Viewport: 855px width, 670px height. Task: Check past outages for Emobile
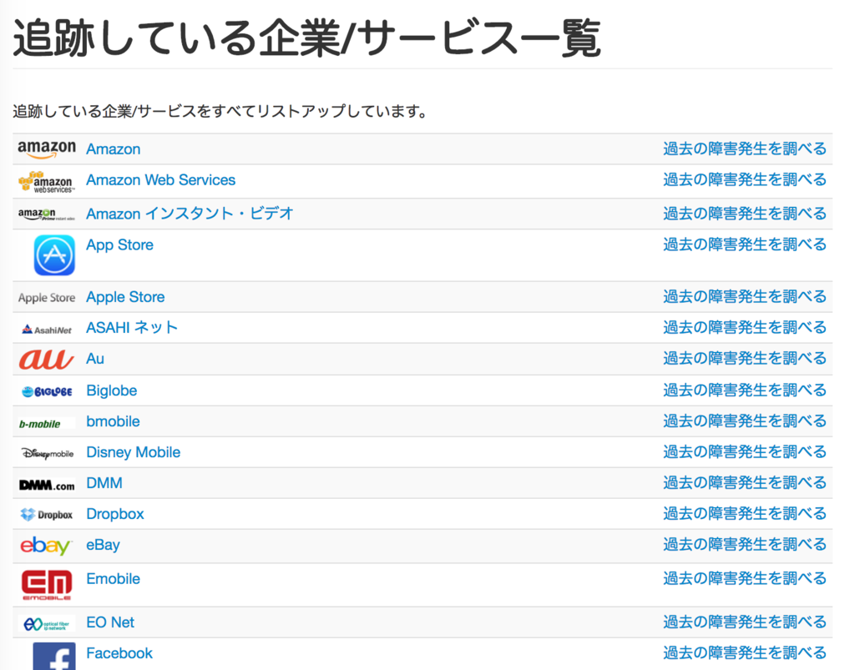point(745,578)
